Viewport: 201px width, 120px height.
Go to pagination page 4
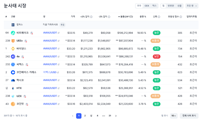(98, 116)
